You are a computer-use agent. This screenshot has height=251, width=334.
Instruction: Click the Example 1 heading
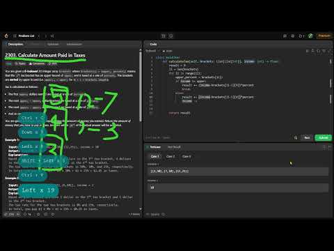13,140
